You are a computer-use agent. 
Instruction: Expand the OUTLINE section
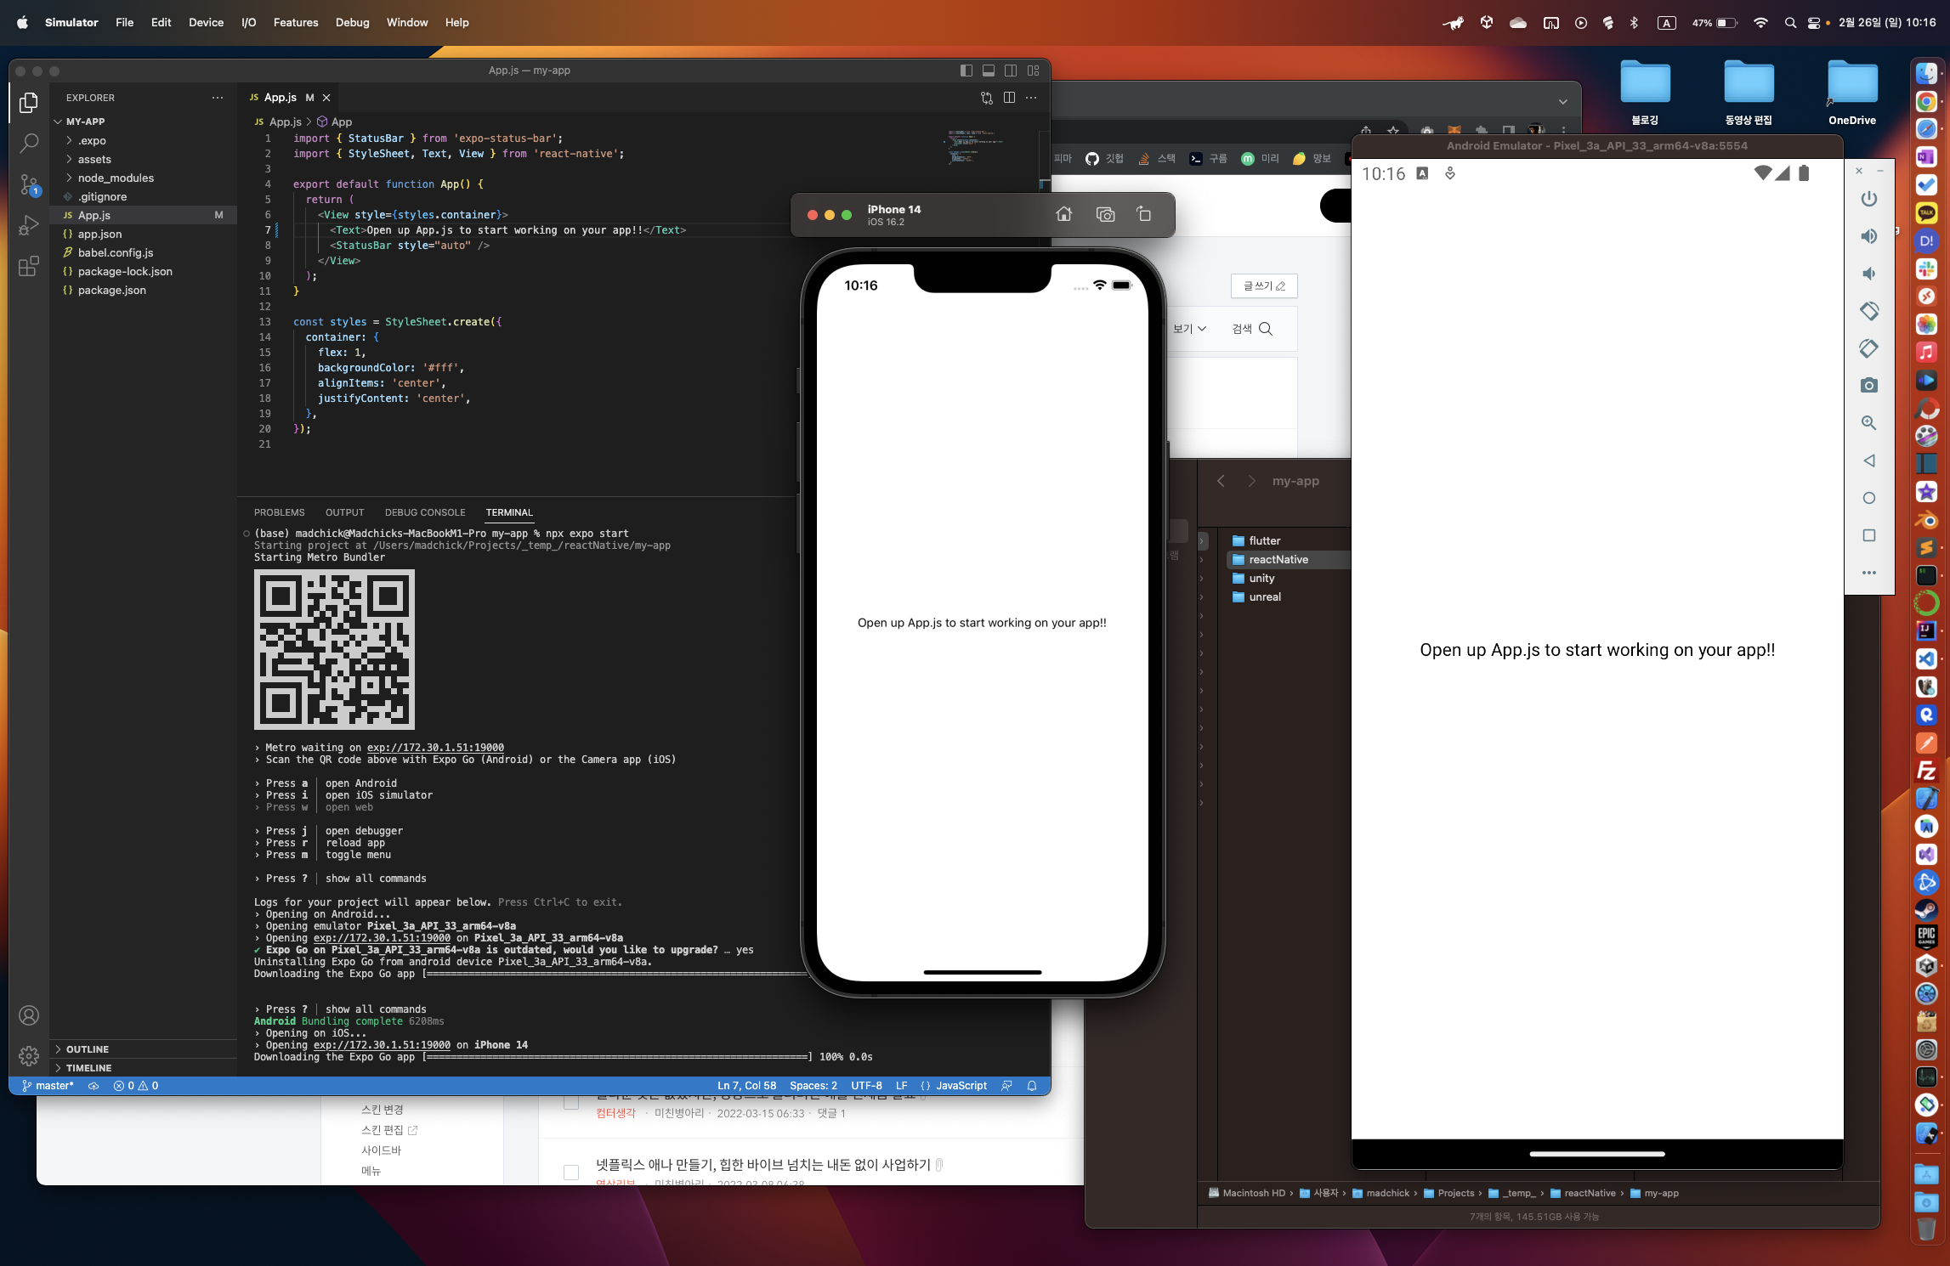tap(88, 1049)
